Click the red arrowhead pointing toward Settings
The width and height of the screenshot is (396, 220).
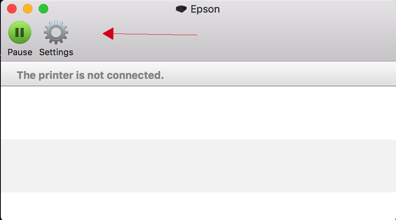tap(108, 34)
